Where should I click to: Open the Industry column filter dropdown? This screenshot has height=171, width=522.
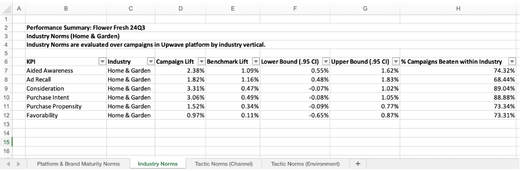(150, 62)
